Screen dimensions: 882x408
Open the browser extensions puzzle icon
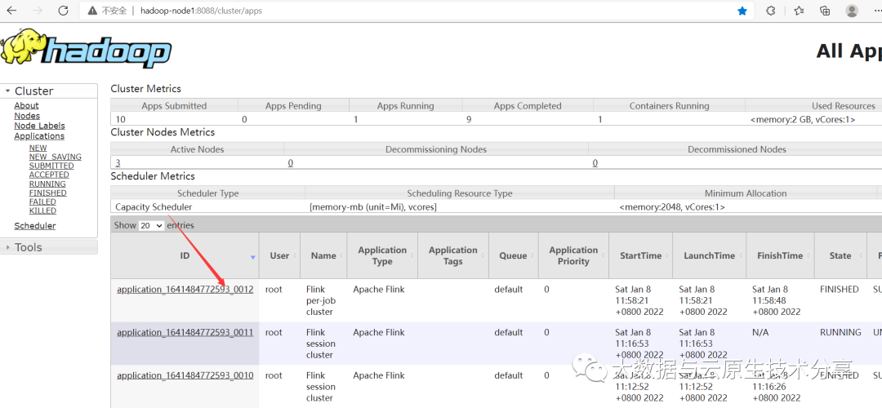770,11
